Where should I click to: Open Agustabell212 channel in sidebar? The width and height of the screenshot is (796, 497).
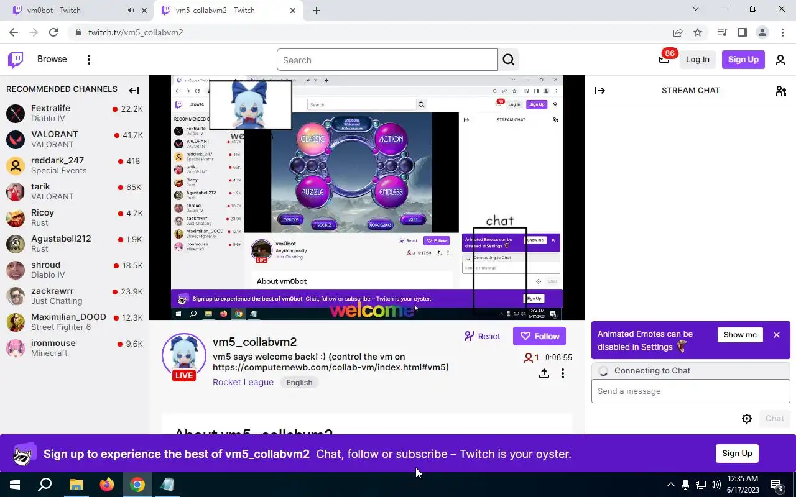click(x=75, y=244)
